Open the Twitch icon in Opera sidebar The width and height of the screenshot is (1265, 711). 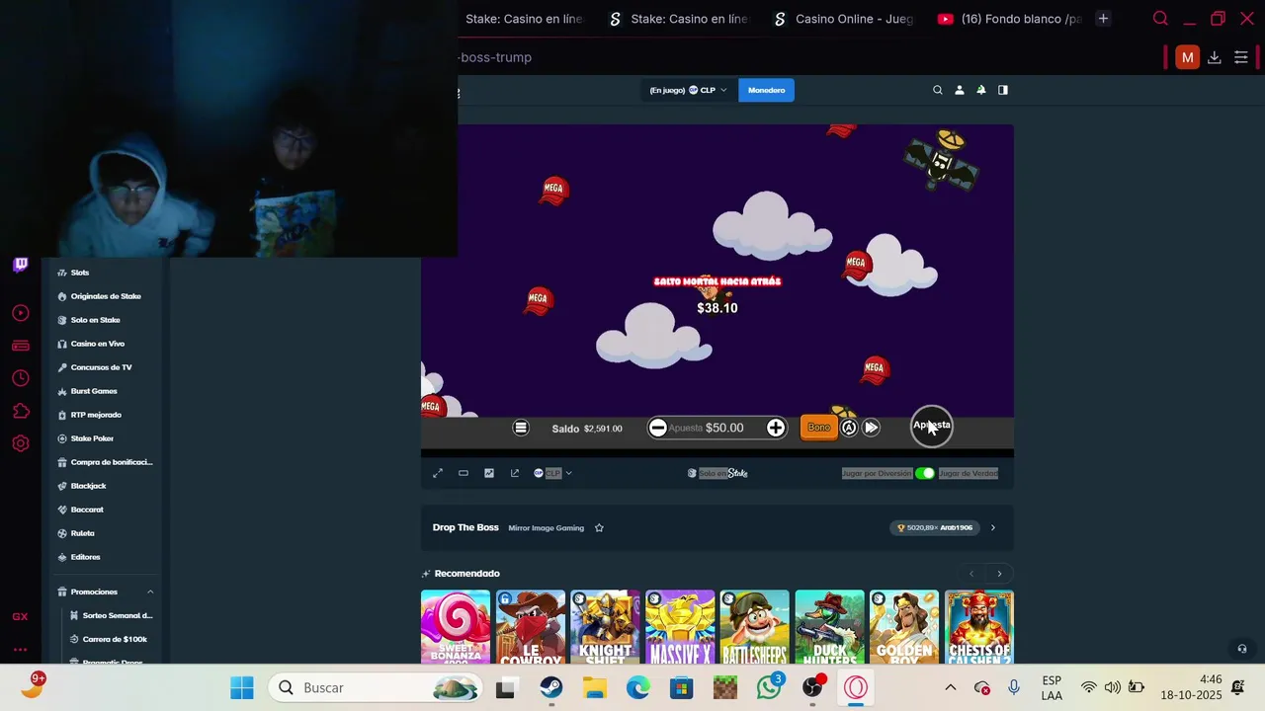pos(20,265)
